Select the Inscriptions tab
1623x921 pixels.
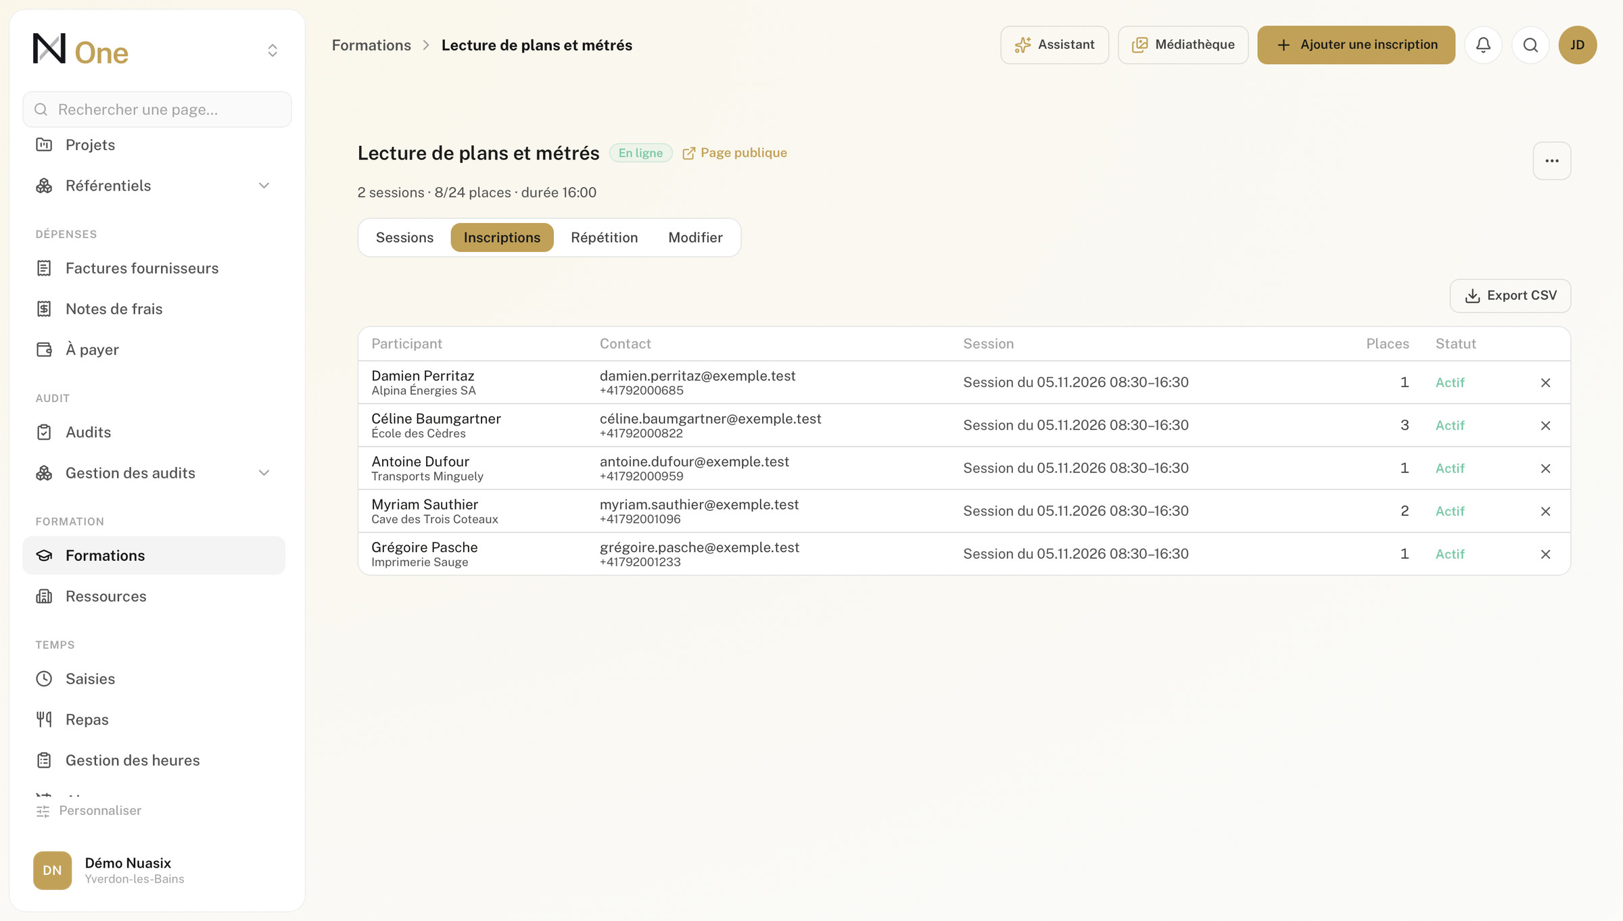click(502, 238)
